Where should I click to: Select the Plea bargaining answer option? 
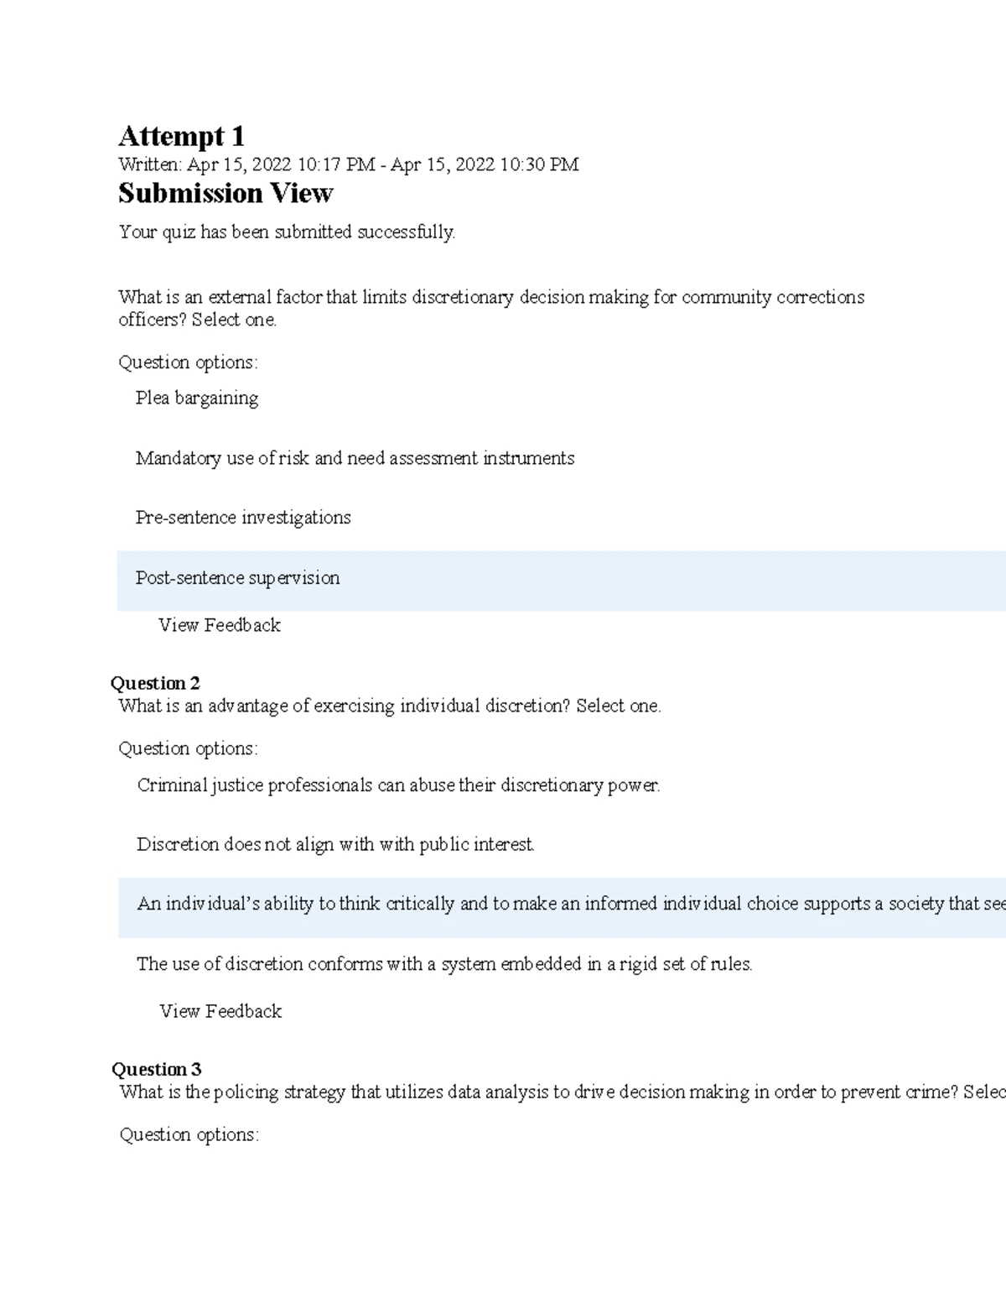point(197,399)
